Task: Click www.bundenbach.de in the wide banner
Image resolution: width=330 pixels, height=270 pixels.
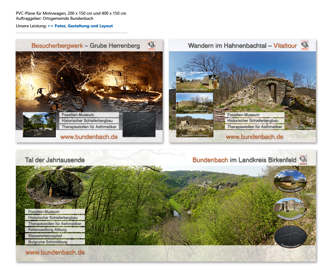Action: coord(55,252)
